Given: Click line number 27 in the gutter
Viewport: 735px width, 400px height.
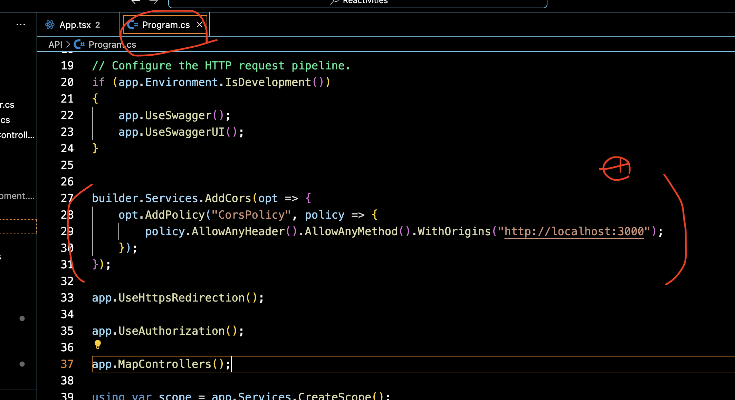Looking at the screenshot, I should 67,198.
